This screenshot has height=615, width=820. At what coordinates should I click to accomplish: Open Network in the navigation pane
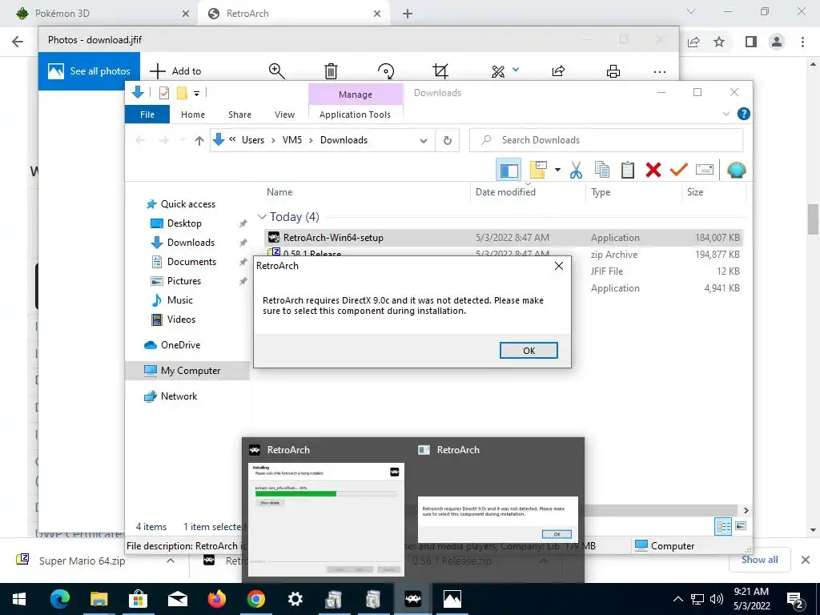pos(179,396)
